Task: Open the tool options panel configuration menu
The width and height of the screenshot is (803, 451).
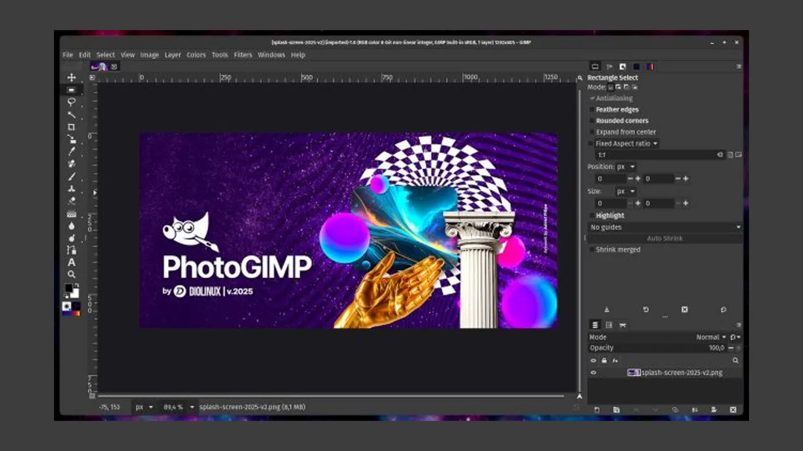Action: tap(738, 66)
